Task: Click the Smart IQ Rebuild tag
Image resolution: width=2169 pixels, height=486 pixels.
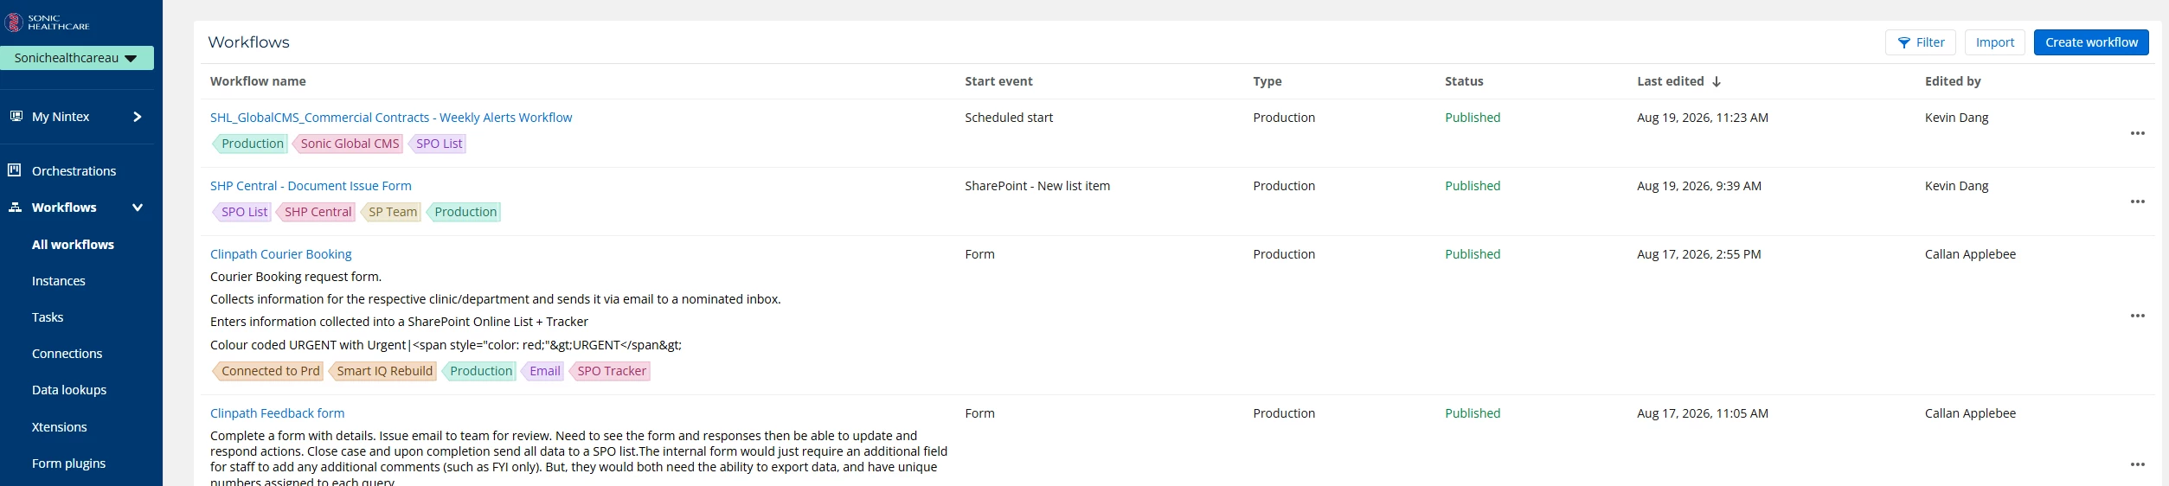Action: point(382,371)
